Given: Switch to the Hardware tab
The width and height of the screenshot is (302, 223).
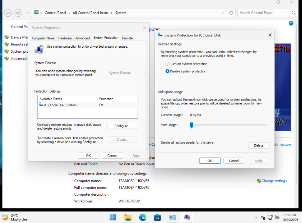Looking at the screenshot, I should click(65, 38).
